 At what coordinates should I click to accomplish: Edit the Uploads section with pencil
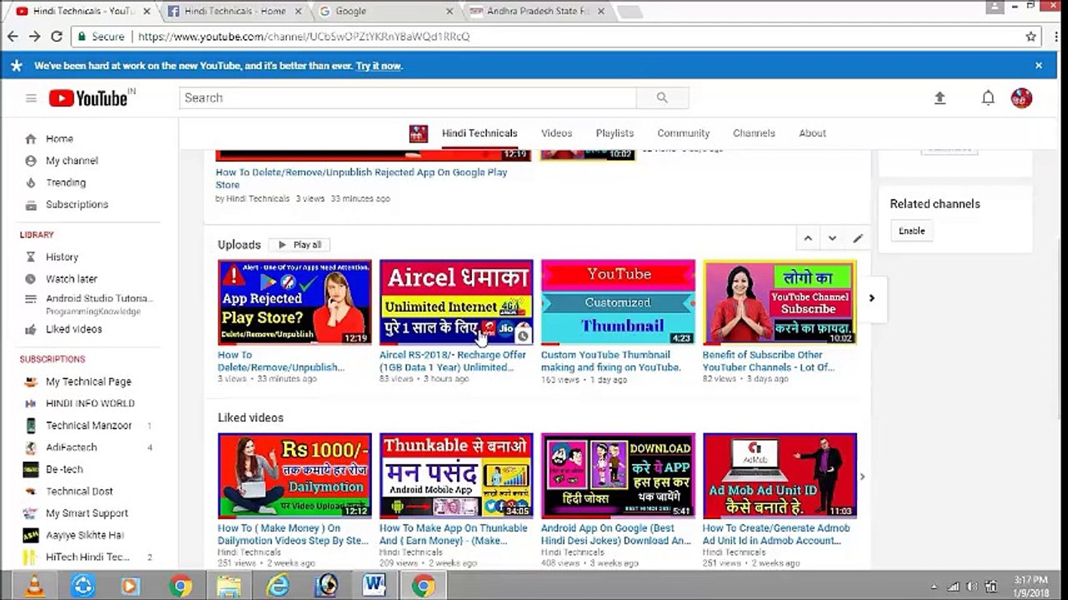click(858, 238)
